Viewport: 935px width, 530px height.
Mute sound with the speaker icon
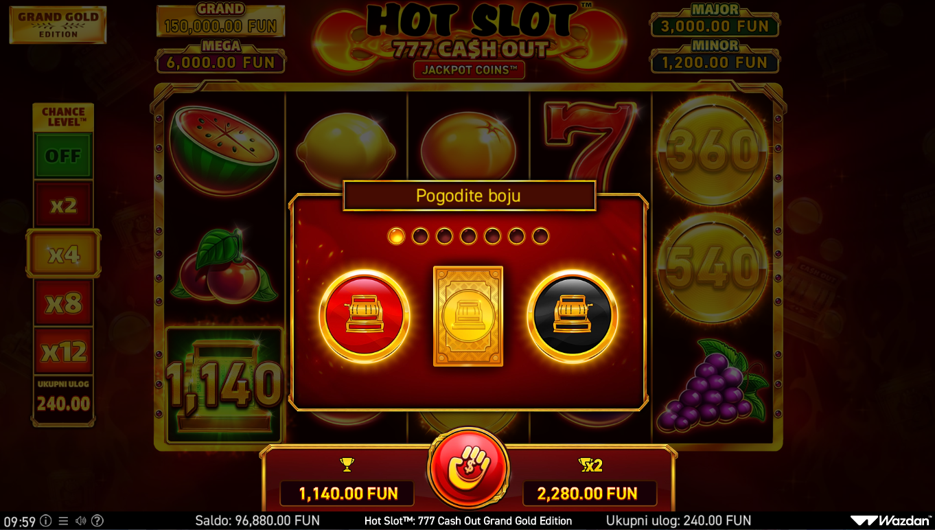[x=80, y=521]
